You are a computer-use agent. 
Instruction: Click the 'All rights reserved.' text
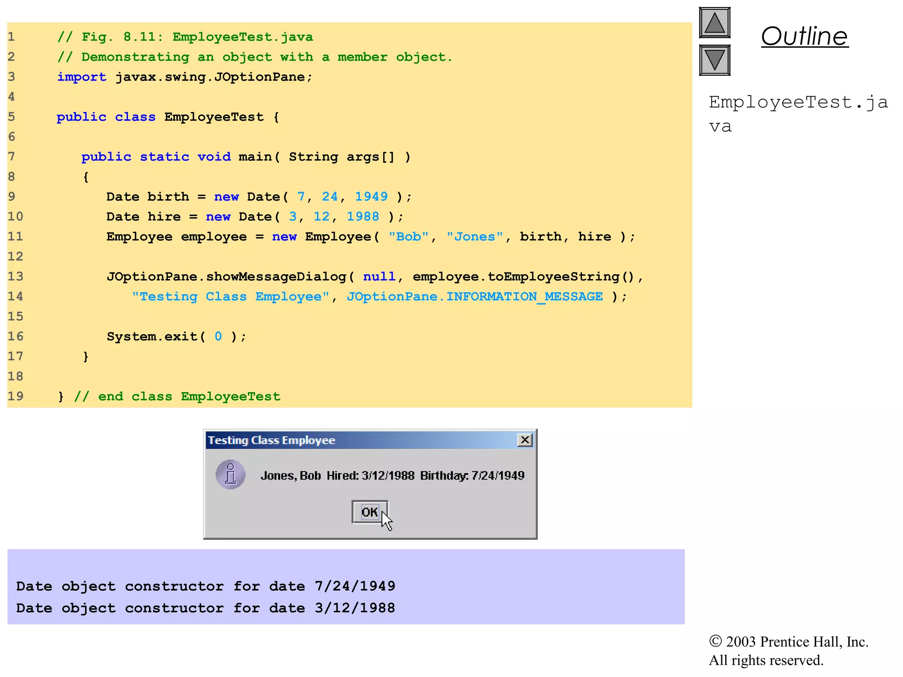click(x=766, y=660)
